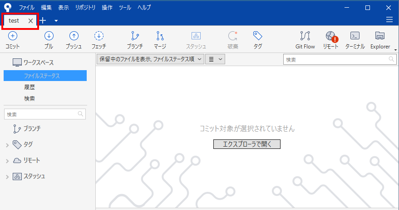Screen dimensions: 399x210
Task: Open the File (ファイル) menu
Action: (26, 8)
